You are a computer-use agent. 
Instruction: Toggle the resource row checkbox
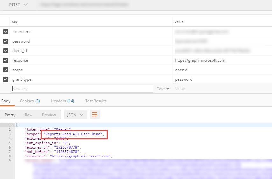(6, 60)
